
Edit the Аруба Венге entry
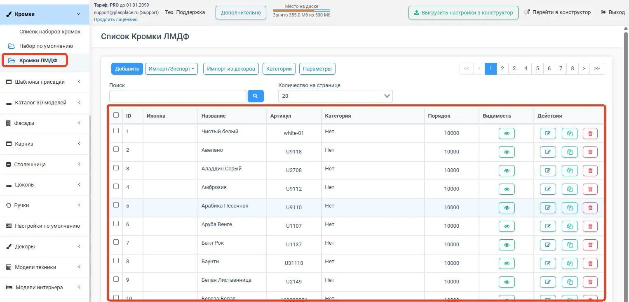(548, 226)
